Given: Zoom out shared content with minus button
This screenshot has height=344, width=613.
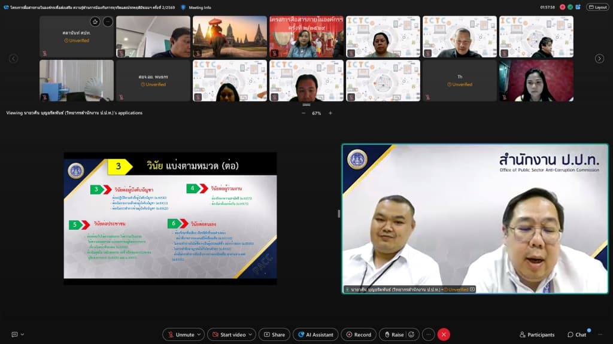Looking at the screenshot, I should pyautogui.click(x=304, y=113).
